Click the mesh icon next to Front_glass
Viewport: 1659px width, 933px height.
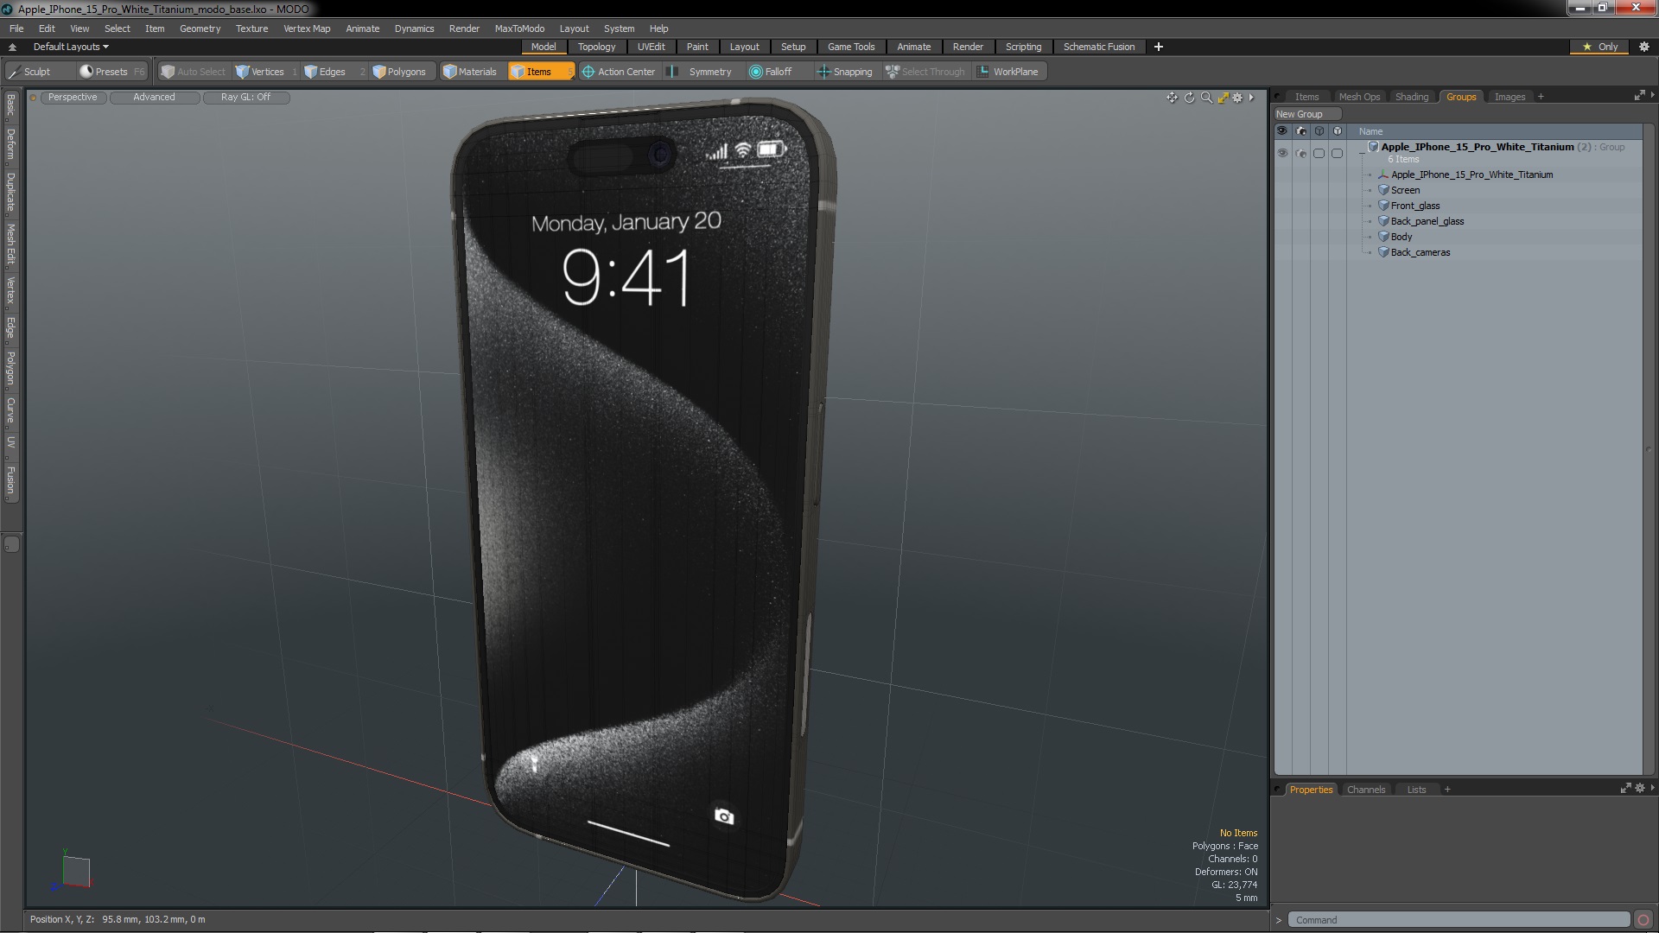coord(1383,206)
